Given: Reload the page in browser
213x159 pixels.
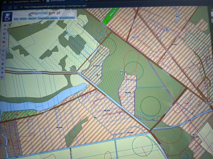Looking at the screenshot, I should point(10,8).
